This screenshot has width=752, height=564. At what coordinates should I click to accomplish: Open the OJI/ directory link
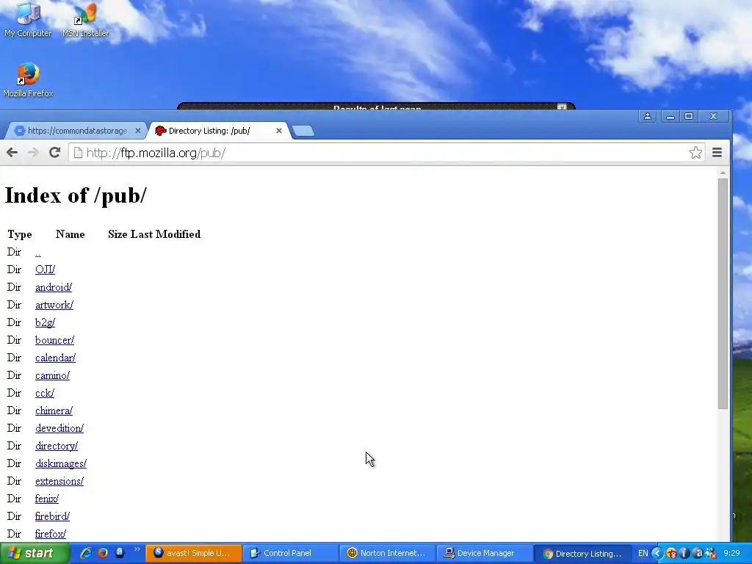(45, 270)
